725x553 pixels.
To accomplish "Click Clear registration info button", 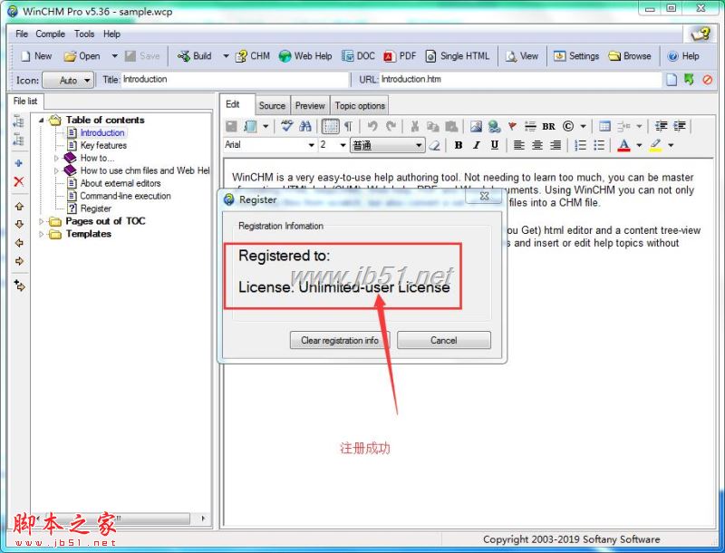I will (x=340, y=340).
